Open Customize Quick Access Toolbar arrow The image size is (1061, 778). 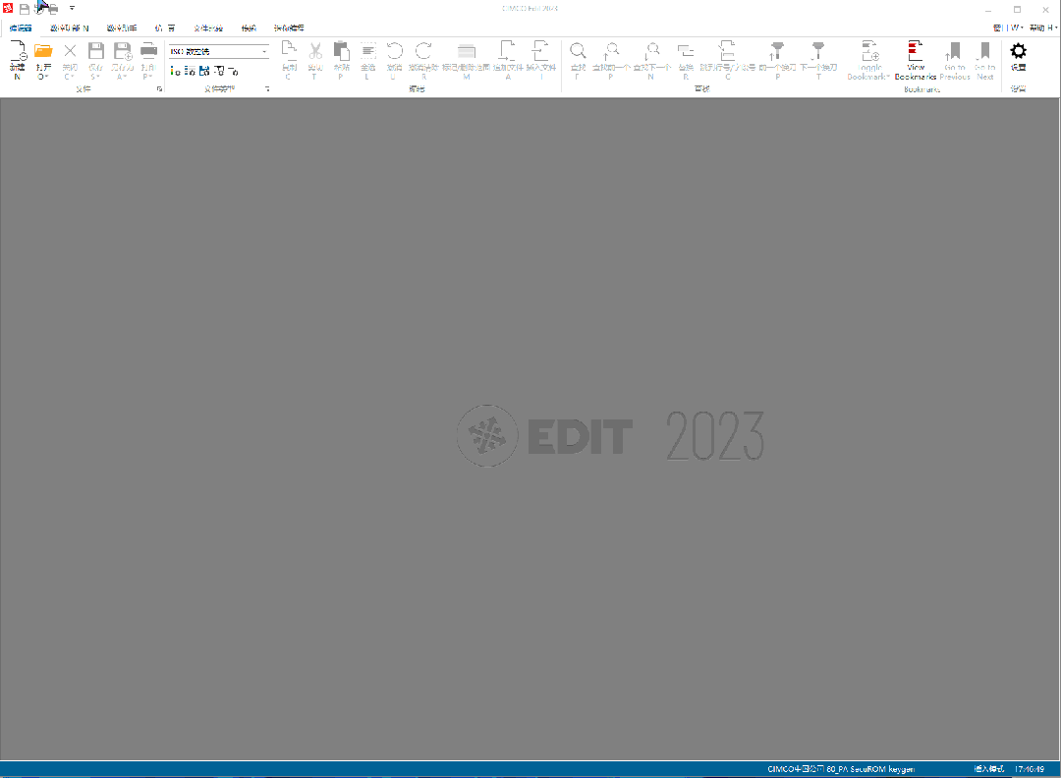pyautogui.click(x=72, y=9)
